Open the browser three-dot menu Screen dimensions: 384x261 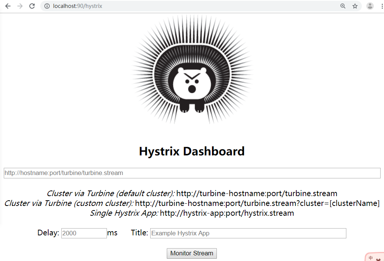coord(382,6)
